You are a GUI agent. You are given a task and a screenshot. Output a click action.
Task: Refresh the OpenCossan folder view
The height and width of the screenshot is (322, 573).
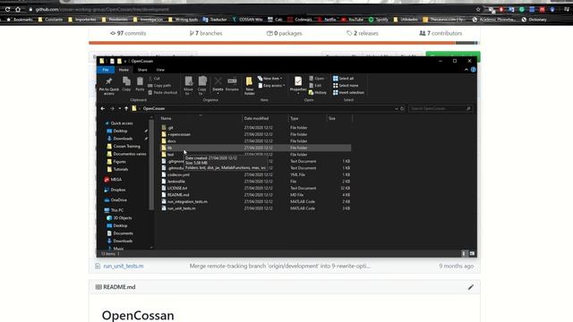[402, 108]
